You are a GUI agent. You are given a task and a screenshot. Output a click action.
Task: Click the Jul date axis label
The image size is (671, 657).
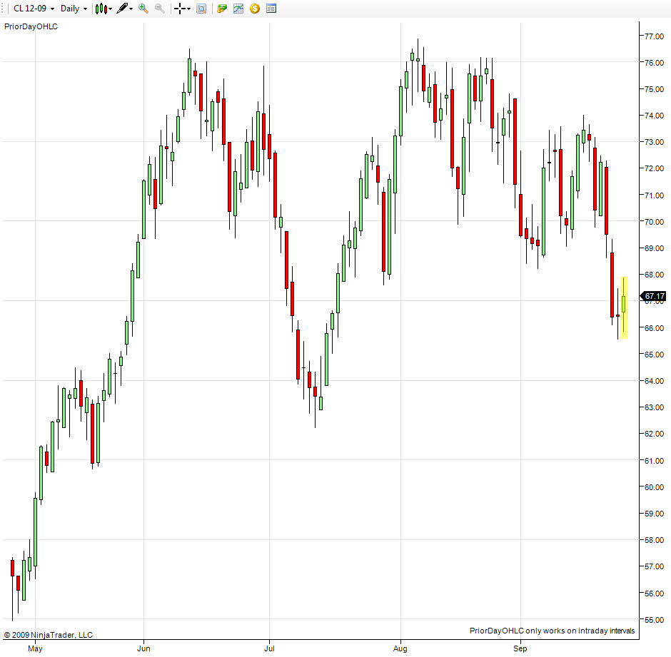click(x=269, y=648)
